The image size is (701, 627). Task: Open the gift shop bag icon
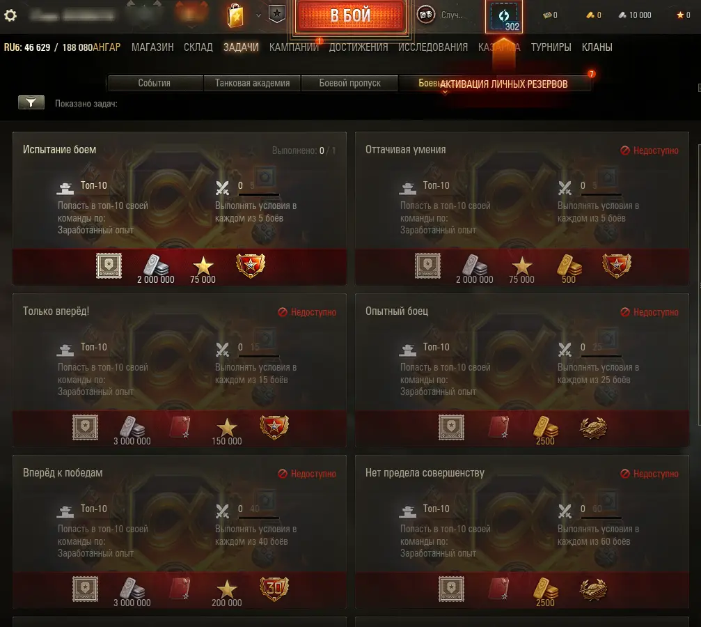(x=235, y=15)
